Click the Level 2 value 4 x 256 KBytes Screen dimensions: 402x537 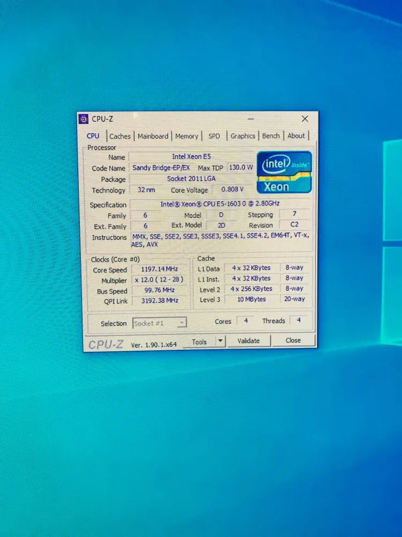pos(251,289)
